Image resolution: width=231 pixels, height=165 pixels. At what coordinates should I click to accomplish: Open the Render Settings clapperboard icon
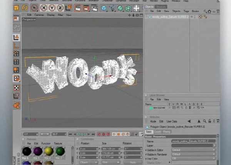coord(94,8)
